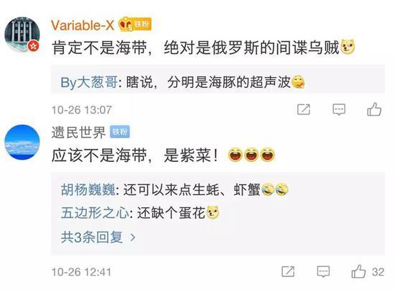Open Variable-X username link
395x290 pixels.
point(83,25)
